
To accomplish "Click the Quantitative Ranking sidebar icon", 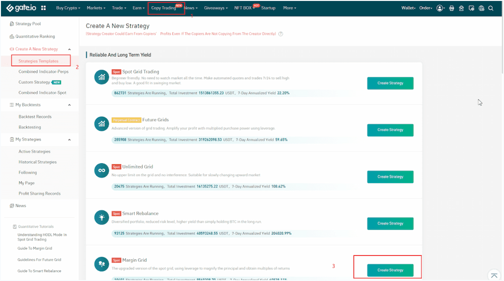I will pyautogui.click(x=12, y=36).
